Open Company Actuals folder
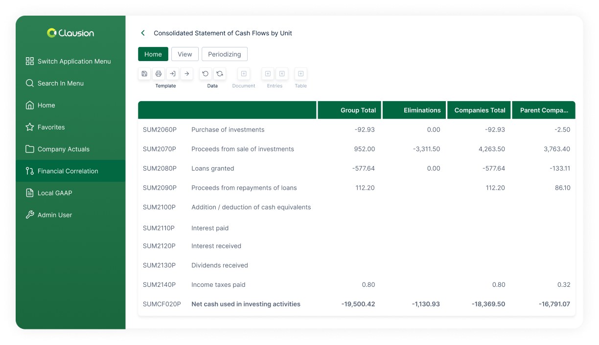 (63, 149)
